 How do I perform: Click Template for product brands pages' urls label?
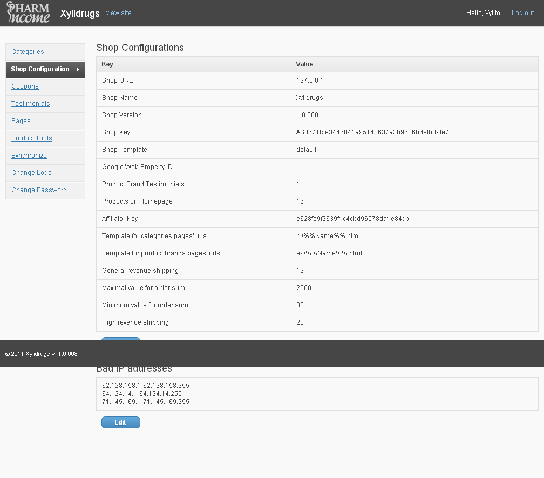(161, 253)
